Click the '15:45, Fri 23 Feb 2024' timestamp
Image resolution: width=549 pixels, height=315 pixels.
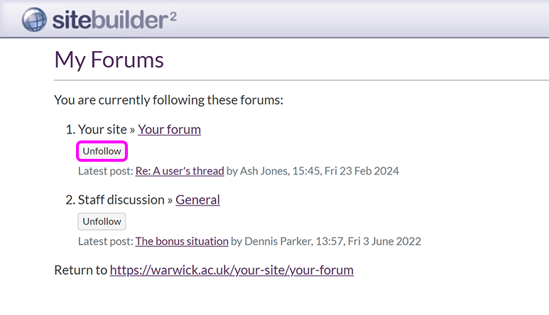click(347, 171)
